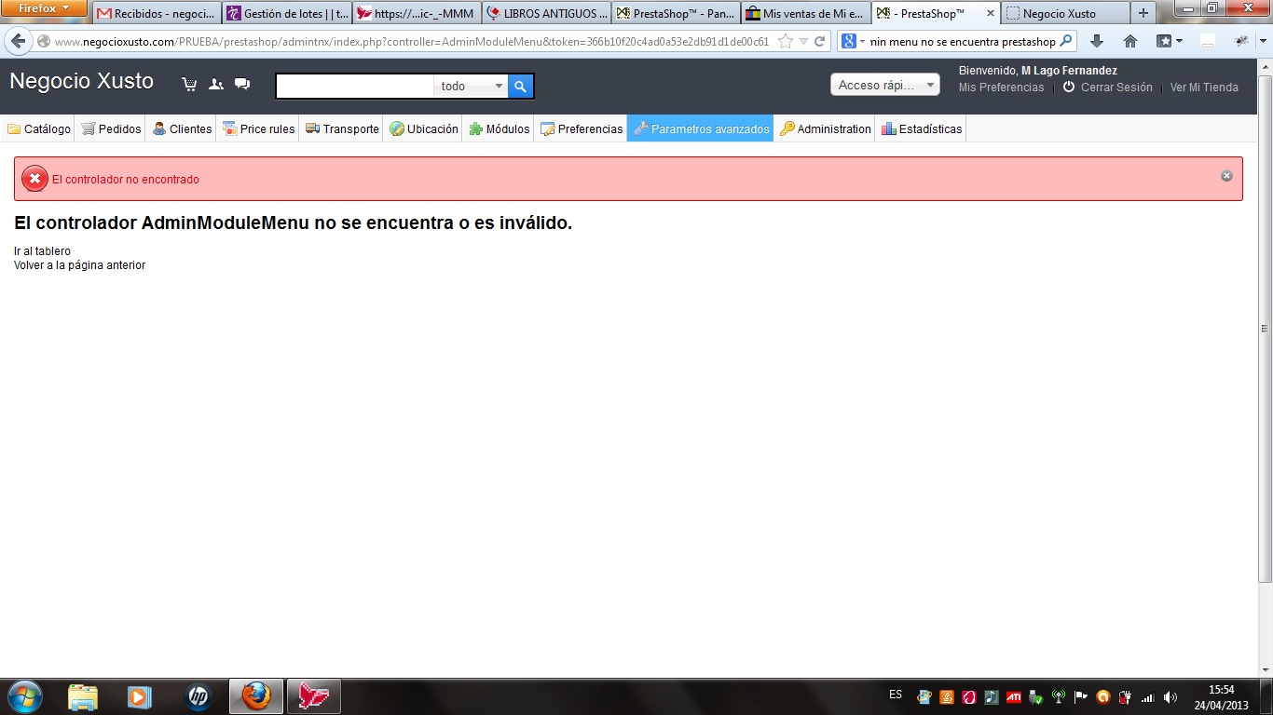
Task: Click Volver a la página anterior link
Action: 79,265
